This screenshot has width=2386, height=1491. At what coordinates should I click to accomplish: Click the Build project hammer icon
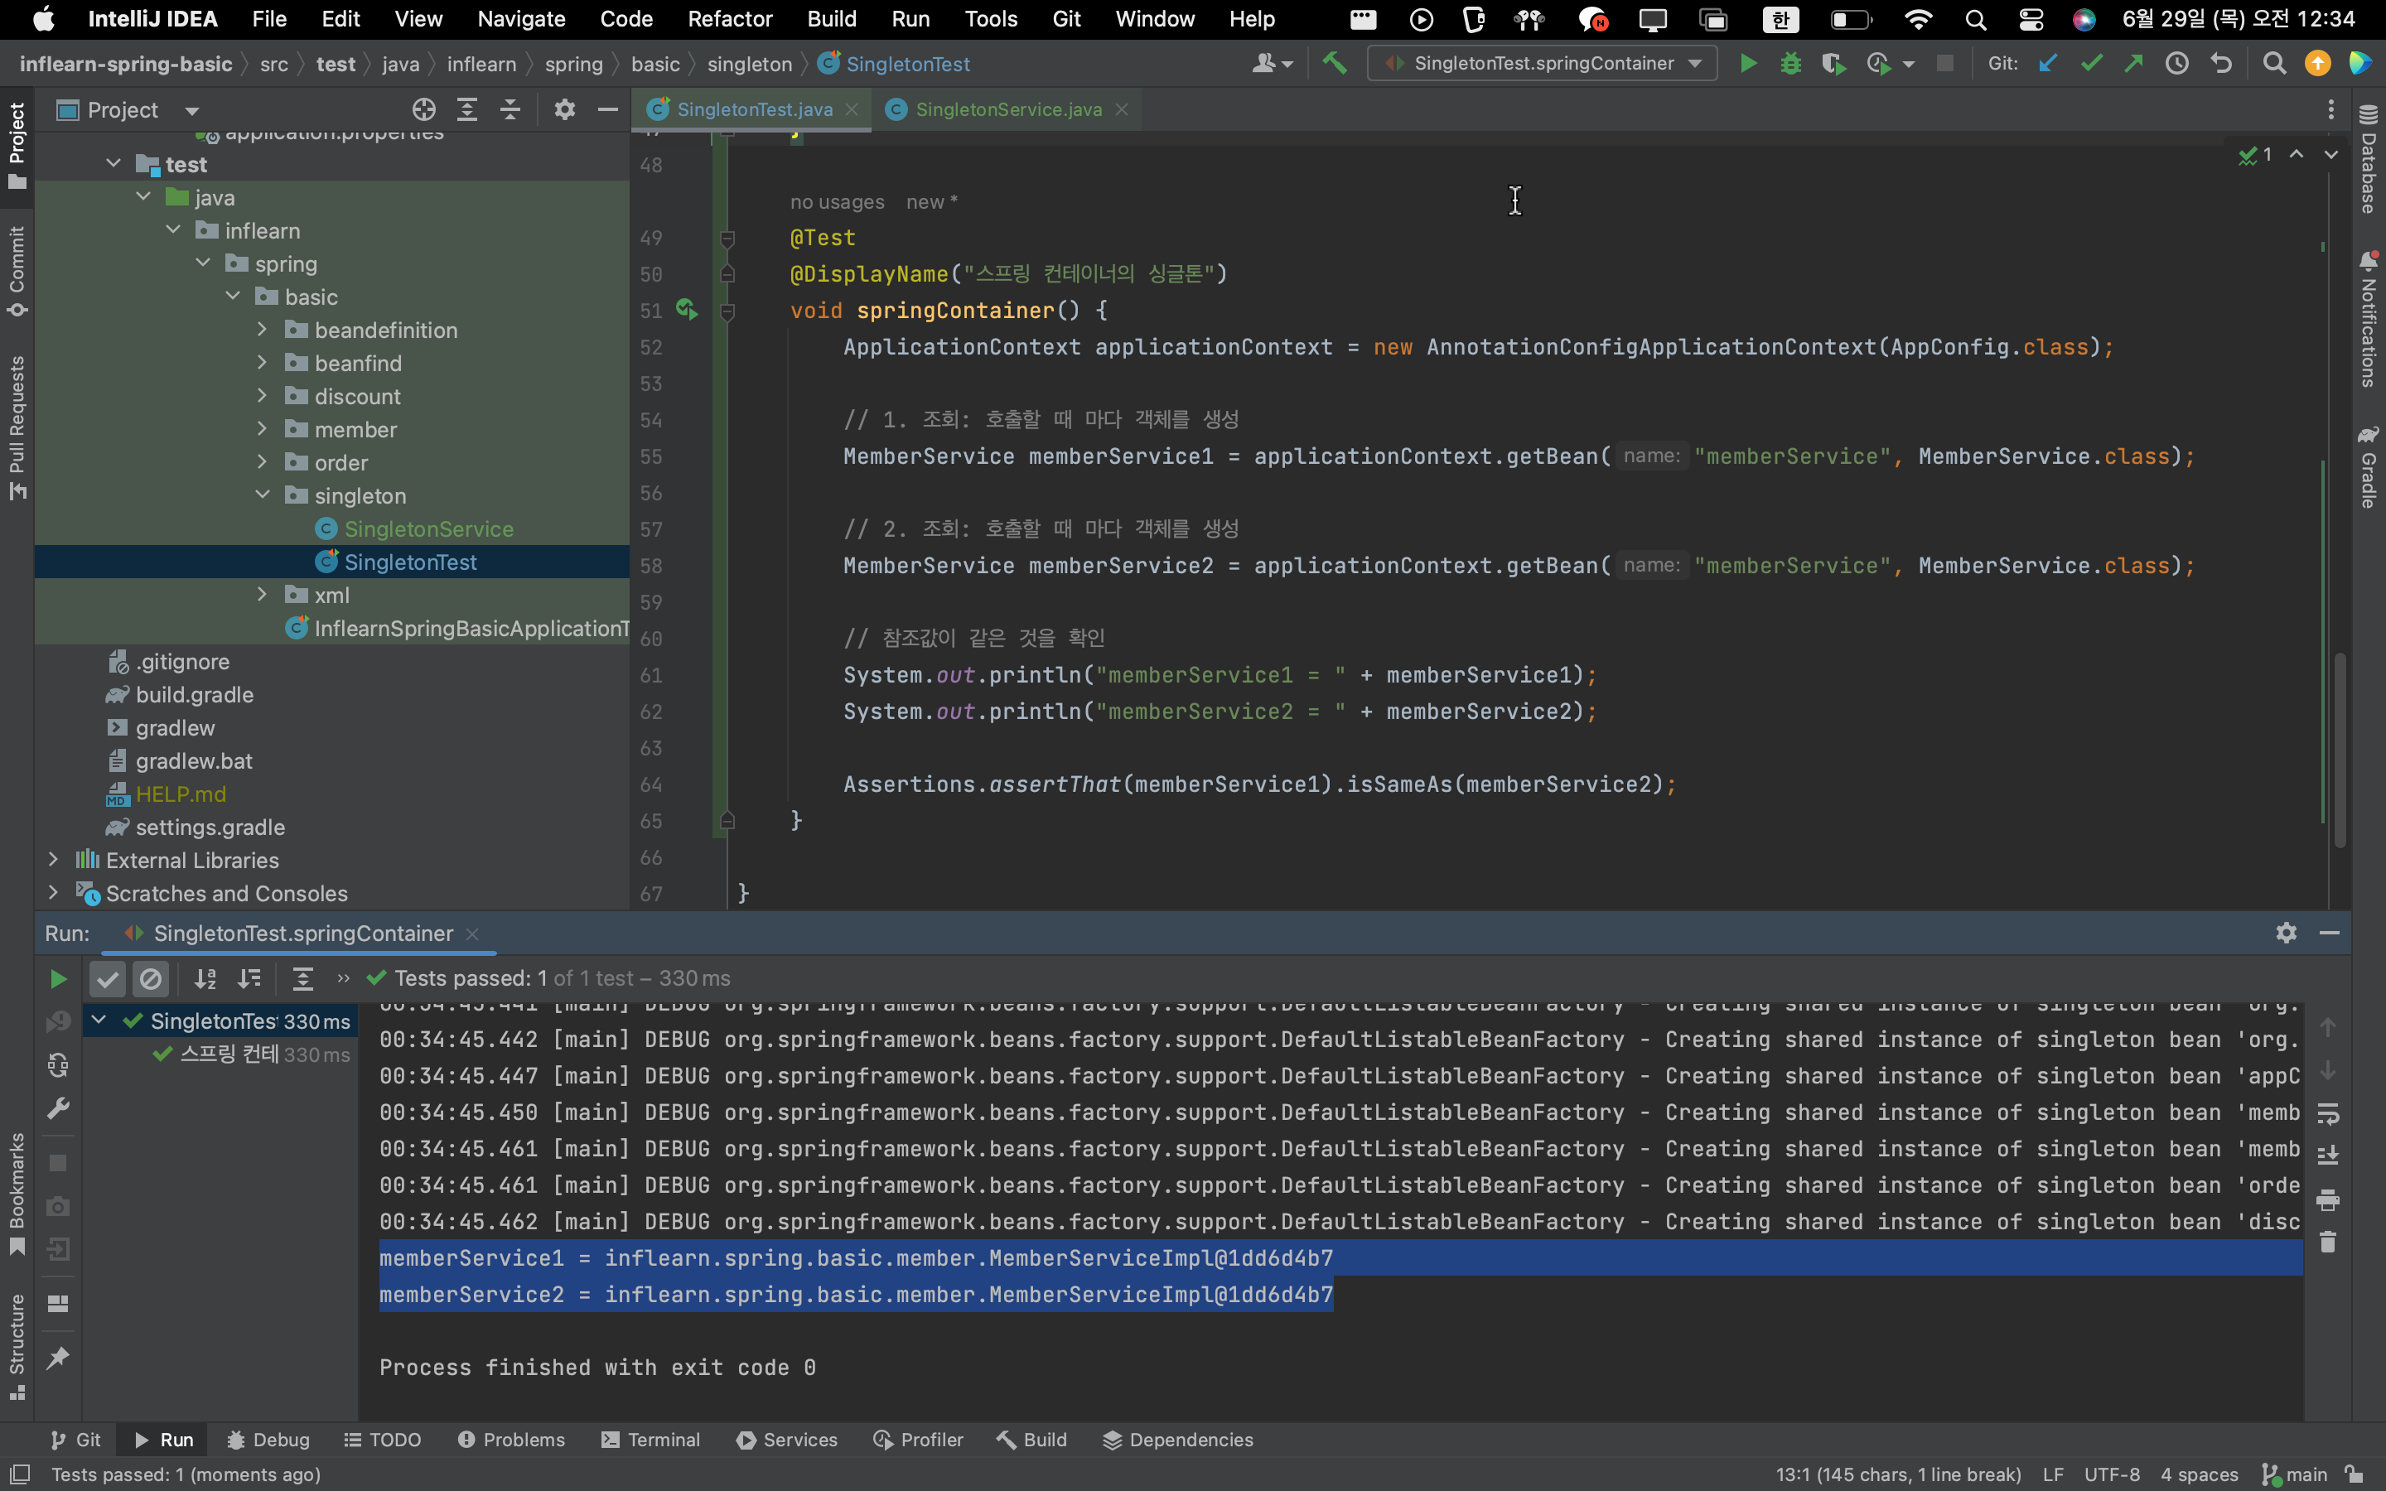(x=1335, y=64)
